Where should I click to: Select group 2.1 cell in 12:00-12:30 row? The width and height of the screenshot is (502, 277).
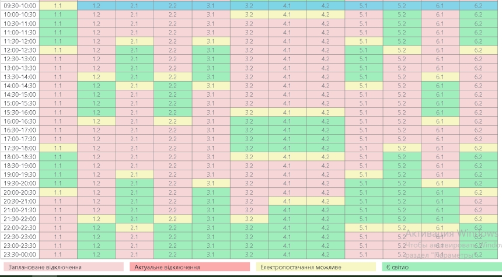click(x=134, y=50)
